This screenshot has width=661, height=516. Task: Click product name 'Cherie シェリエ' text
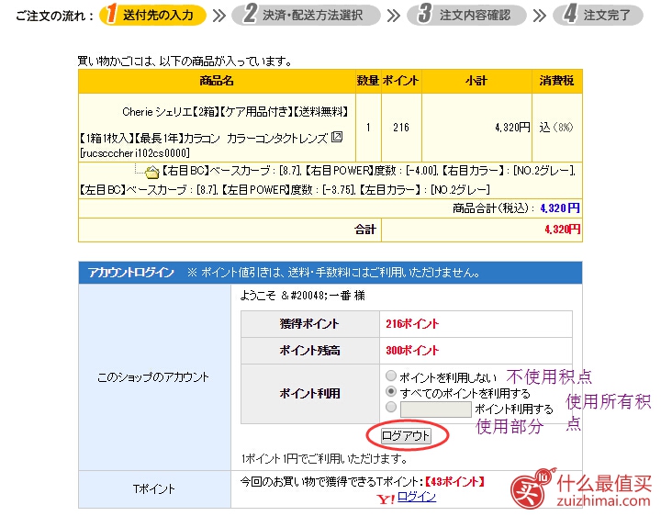[157, 112]
